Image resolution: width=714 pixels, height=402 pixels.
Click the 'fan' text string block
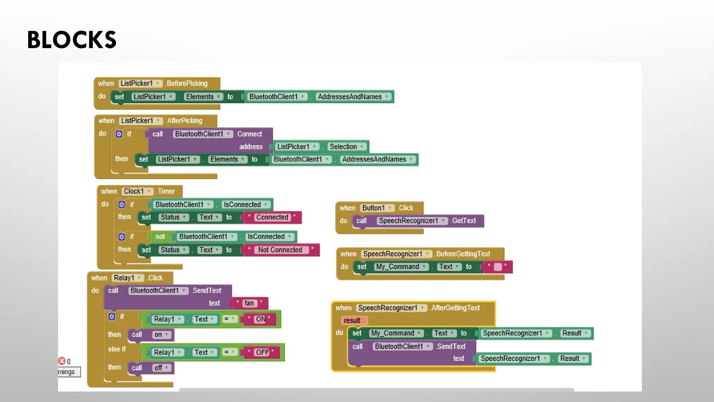(x=249, y=303)
